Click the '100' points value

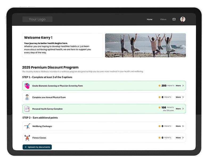click(x=164, y=108)
